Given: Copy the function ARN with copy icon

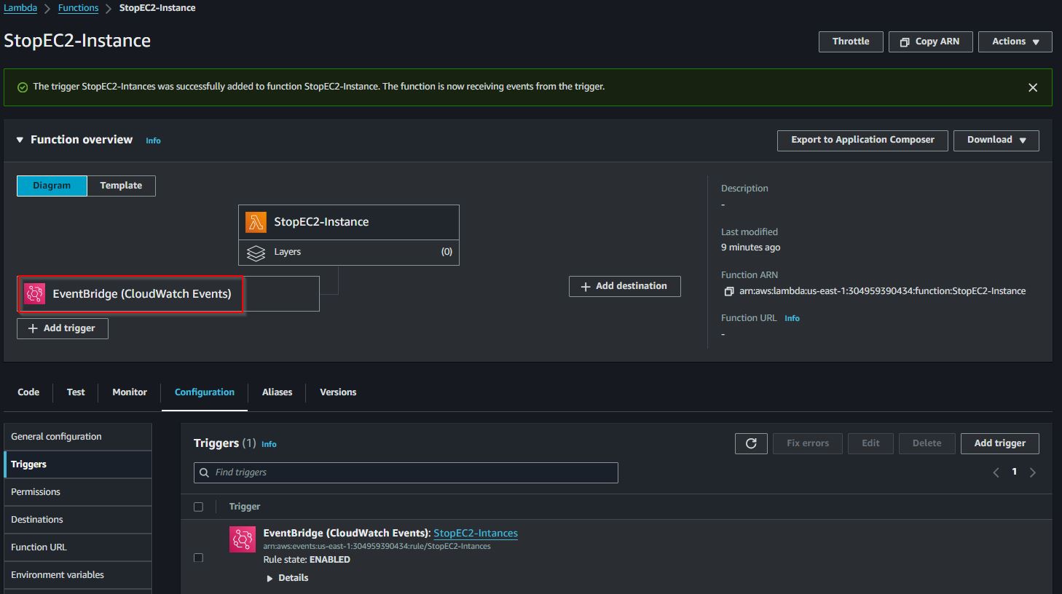Looking at the screenshot, I should (x=728, y=291).
